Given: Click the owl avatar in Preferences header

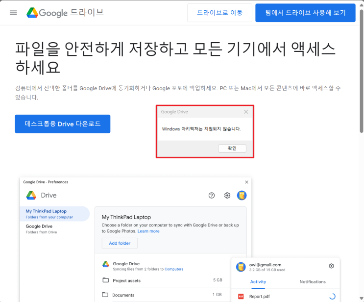Looking at the screenshot, I should 242,196.
